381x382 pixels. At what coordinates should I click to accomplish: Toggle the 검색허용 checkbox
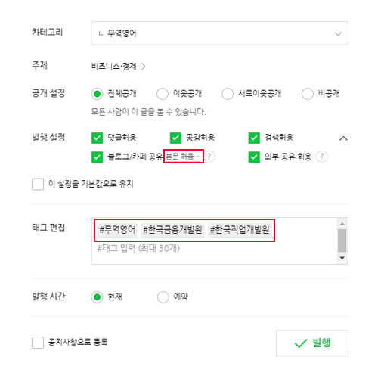(x=254, y=138)
